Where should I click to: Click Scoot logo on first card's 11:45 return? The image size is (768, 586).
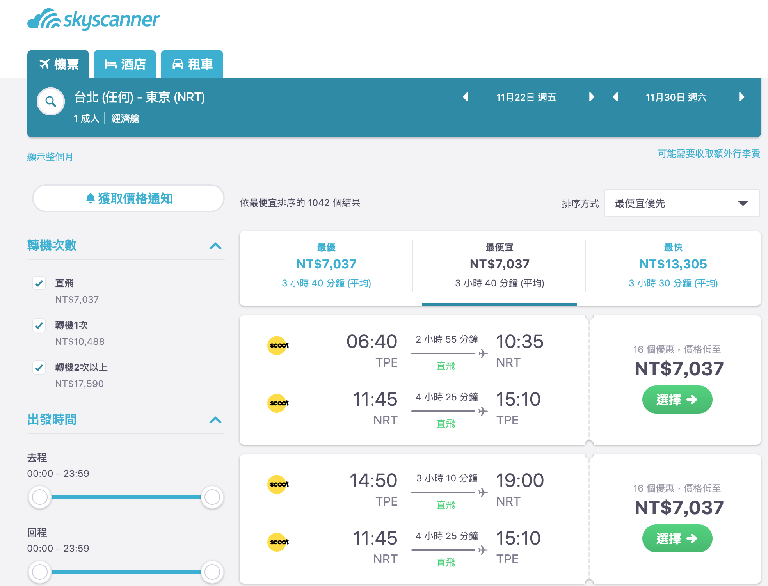[x=278, y=403]
